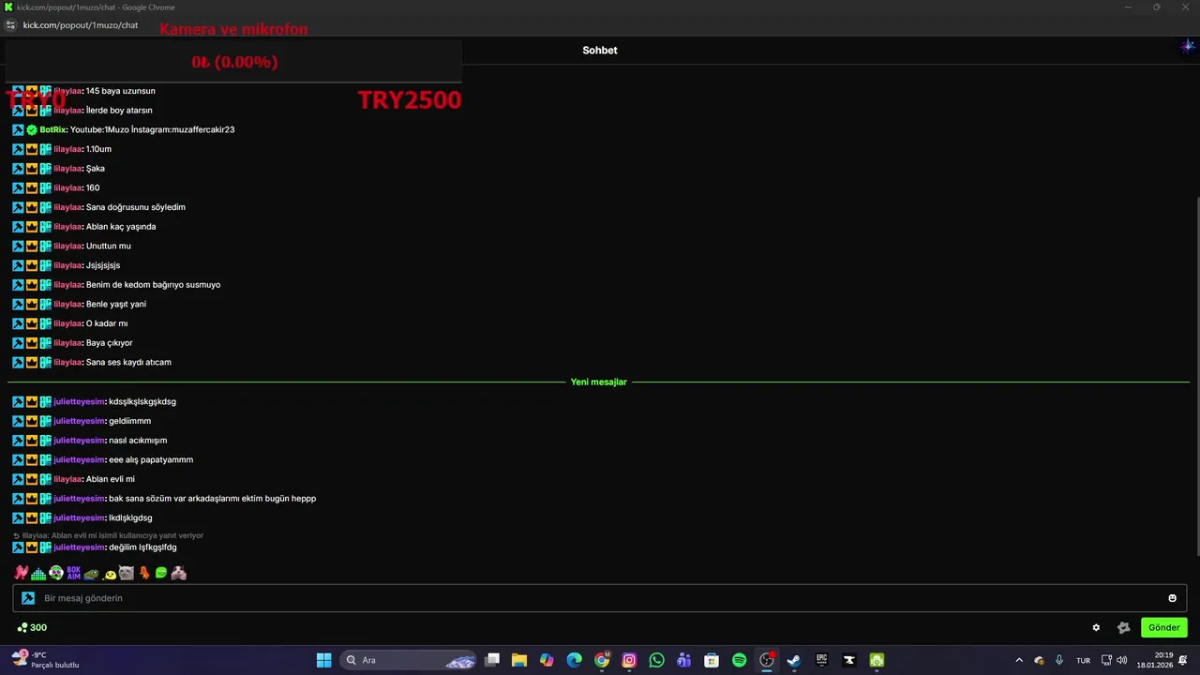
Task: Click the badge icon left of Gönder
Action: [x=1123, y=628]
